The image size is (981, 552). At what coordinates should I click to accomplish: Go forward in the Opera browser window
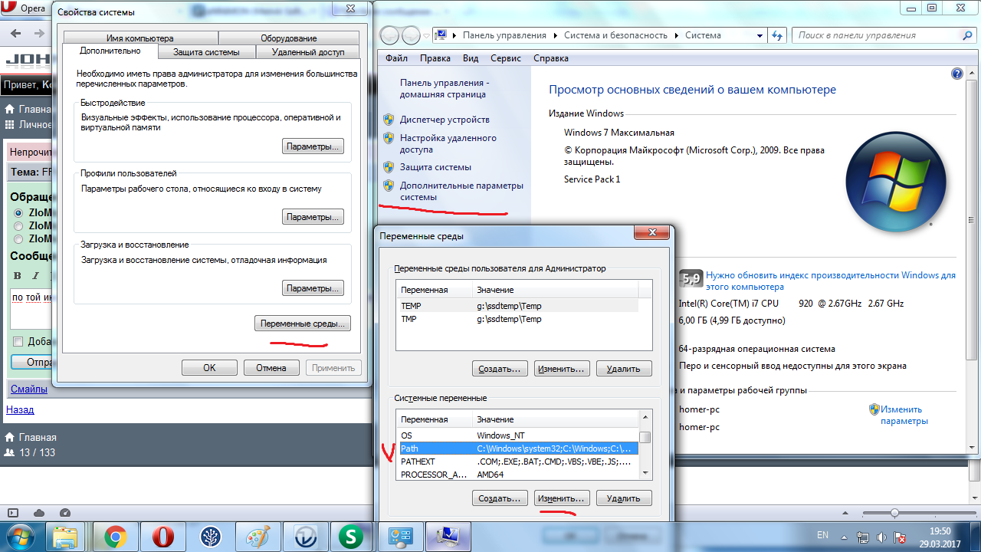(x=38, y=33)
